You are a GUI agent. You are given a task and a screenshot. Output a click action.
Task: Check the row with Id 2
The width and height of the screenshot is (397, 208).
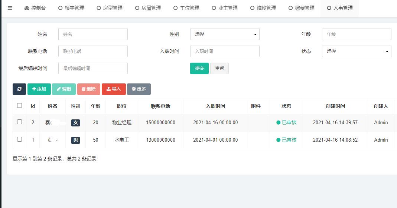(x=20, y=122)
